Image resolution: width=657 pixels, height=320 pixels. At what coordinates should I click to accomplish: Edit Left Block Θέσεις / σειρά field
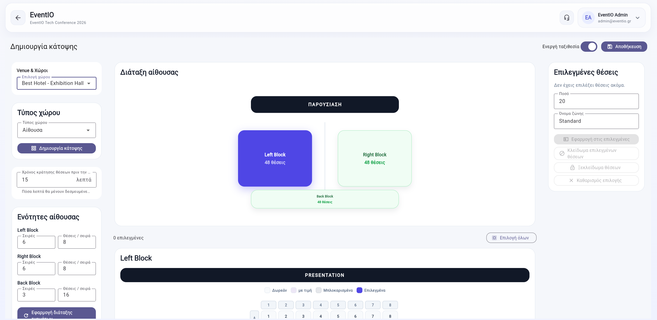pos(77,242)
